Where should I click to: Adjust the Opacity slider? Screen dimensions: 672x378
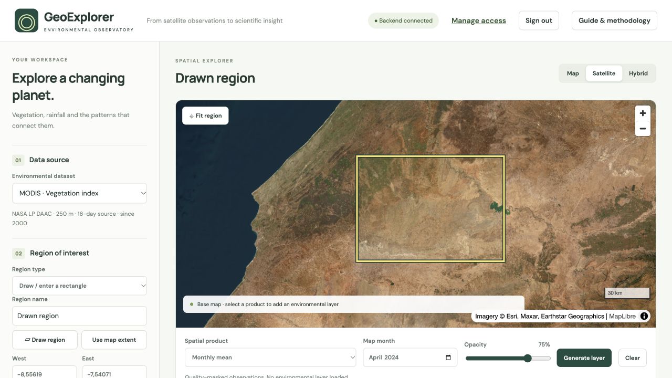tap(508, 358)
